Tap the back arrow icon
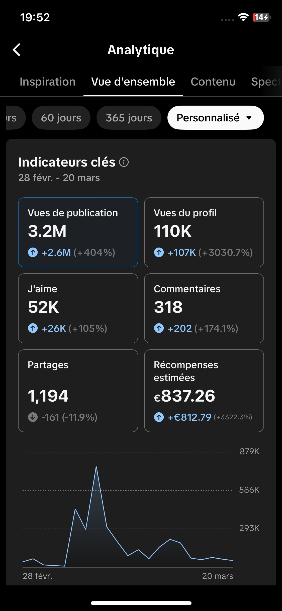The image size is (282, 611). tap(17, 50)
